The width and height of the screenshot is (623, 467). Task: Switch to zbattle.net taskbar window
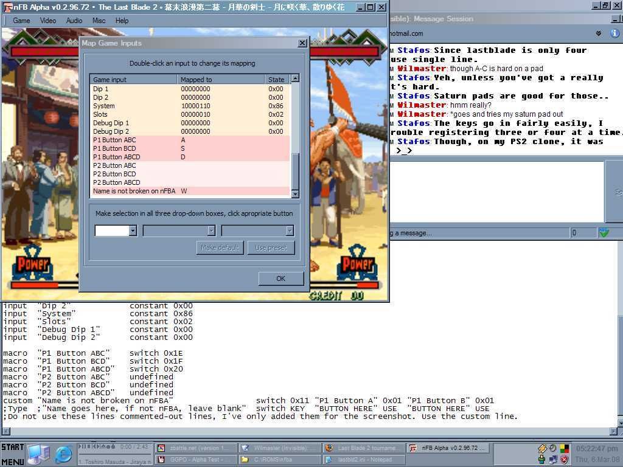point(196,448)
